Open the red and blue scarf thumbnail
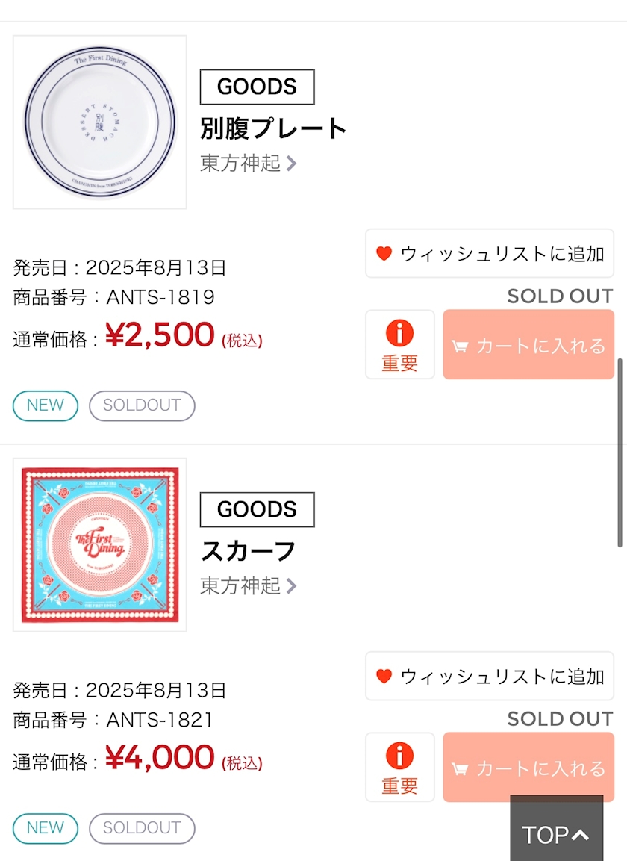The width and height of the screenshot is (627, 861). [99, 545]
